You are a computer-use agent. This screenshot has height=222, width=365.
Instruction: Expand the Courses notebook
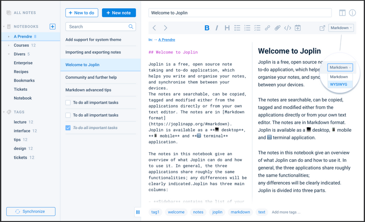[8, 45]
